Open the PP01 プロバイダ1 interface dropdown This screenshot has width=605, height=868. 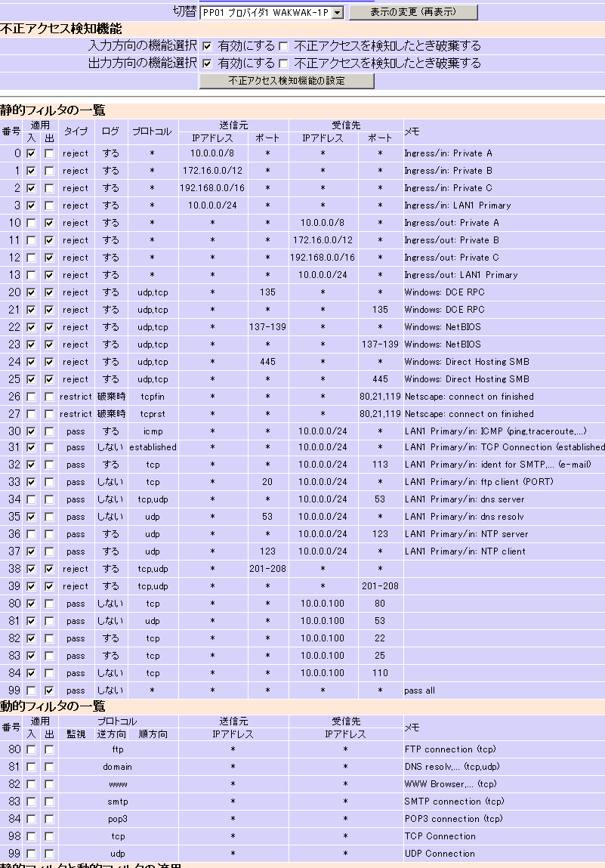(272, 12)
